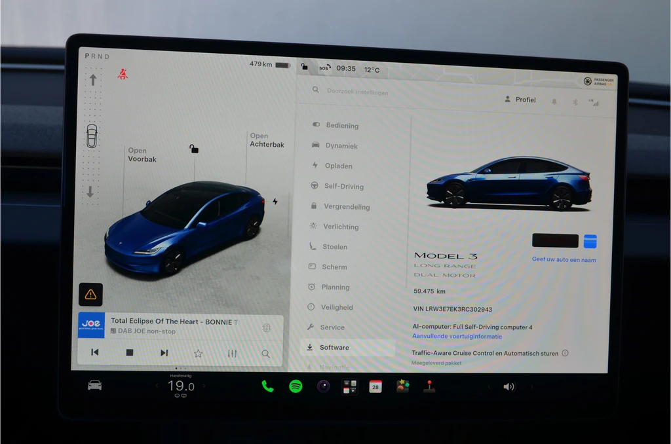Decrease volume with the left chevron
The height and width of the screenshot is (444, 671).
pyautogui.click(x=489, y=386)
